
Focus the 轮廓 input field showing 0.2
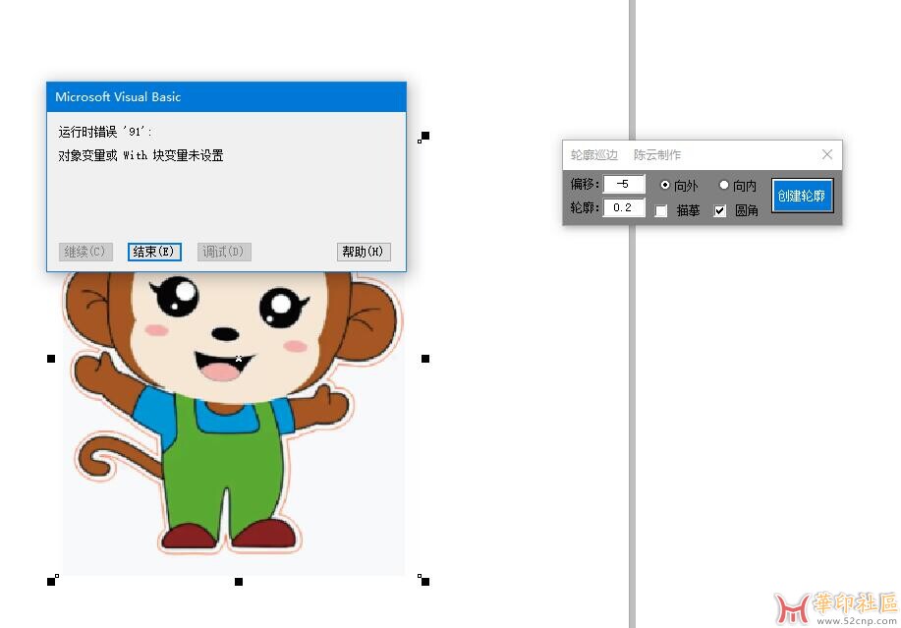pyautogui.click(x=624, y=207)
